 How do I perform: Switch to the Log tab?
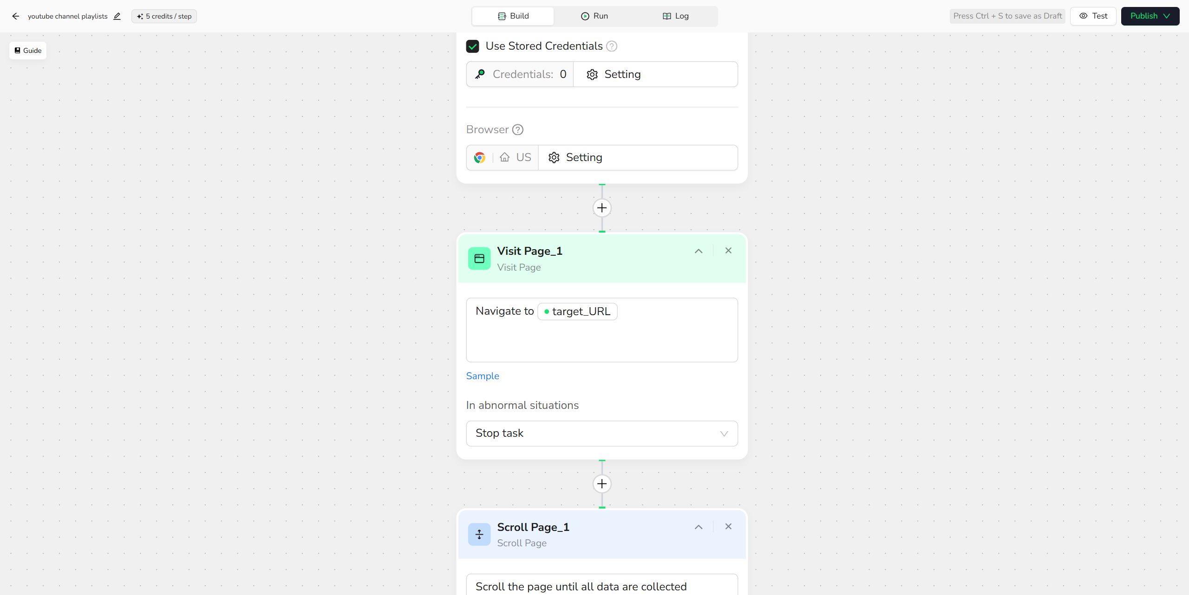pyautogui.click(x=676, y=16)
